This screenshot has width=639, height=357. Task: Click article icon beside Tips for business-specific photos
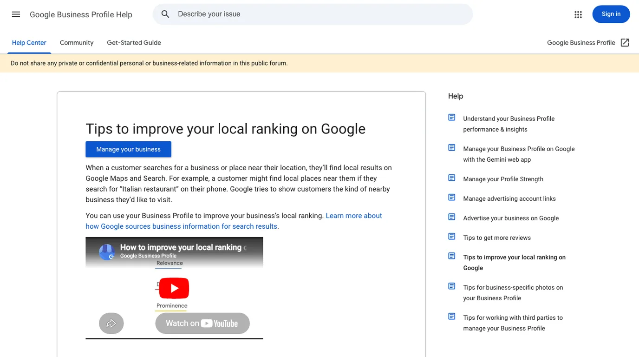452,286
